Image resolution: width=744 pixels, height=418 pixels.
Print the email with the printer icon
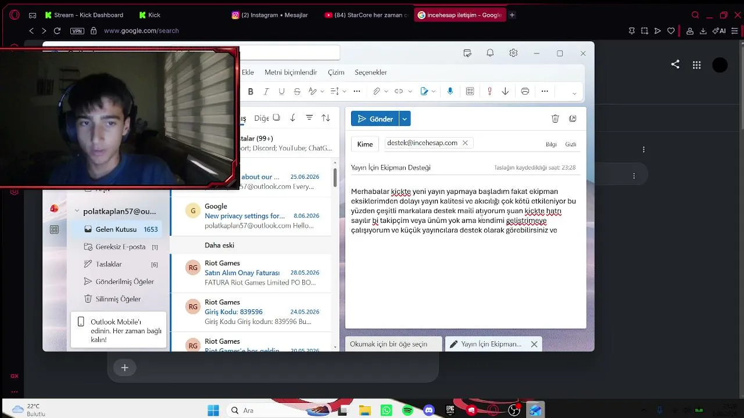[x=525, y=91]
